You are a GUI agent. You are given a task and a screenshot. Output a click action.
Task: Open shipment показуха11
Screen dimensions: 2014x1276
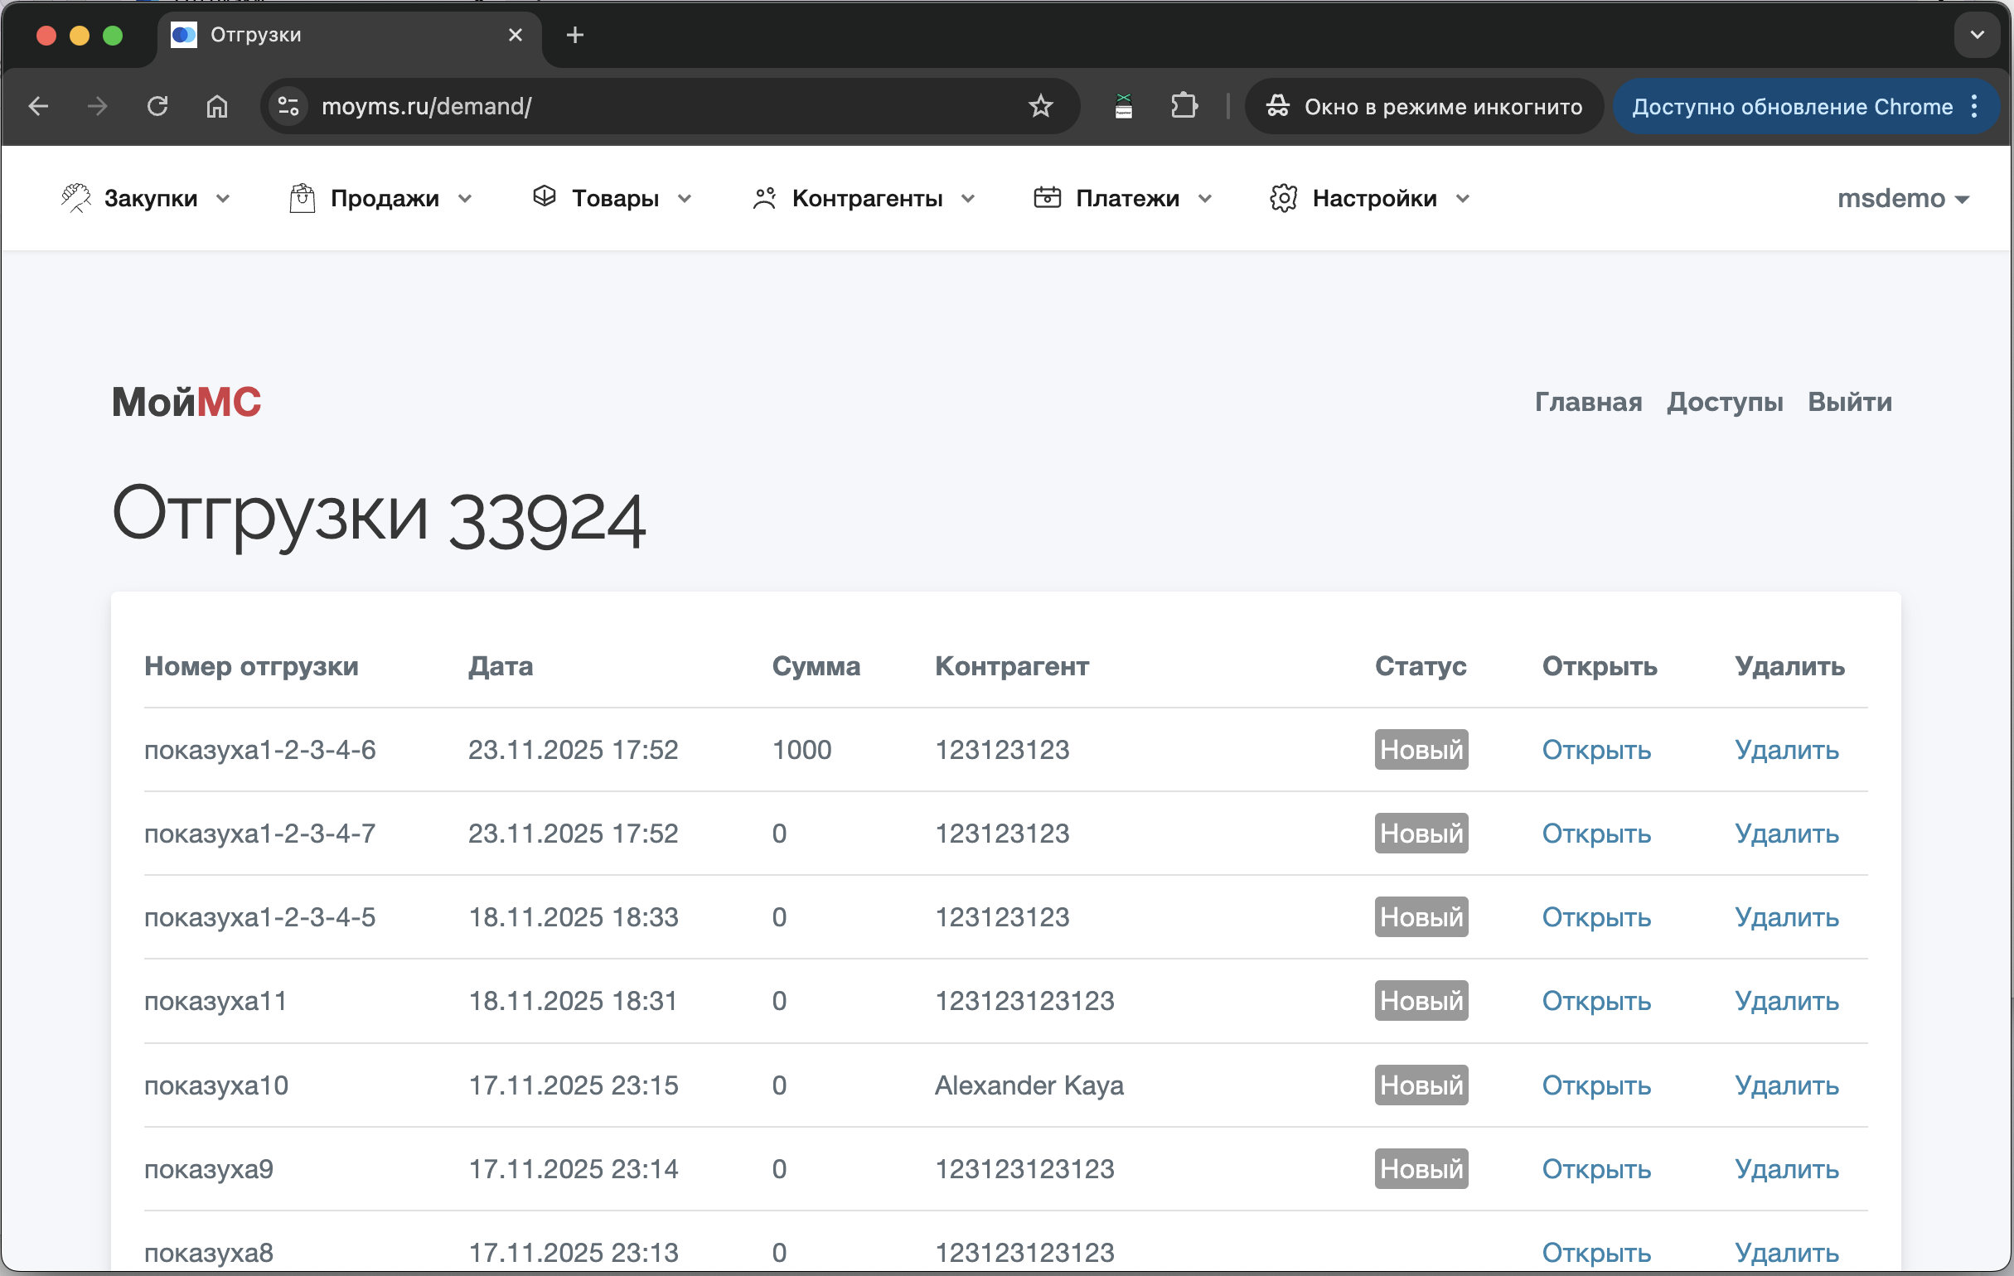(x=1595, y=1001)
